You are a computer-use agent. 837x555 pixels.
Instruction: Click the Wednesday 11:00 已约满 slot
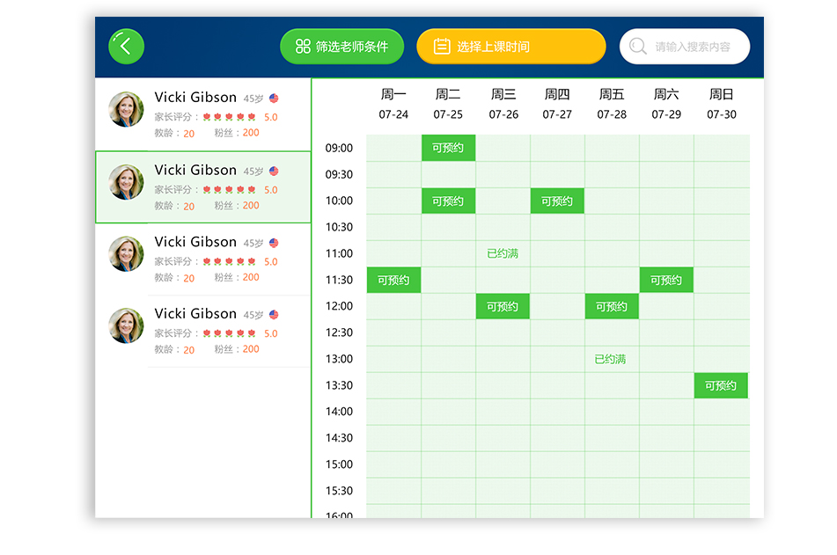[503, 253]
